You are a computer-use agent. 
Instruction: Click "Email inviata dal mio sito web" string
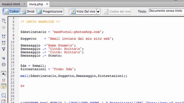[x=80, y=39]
